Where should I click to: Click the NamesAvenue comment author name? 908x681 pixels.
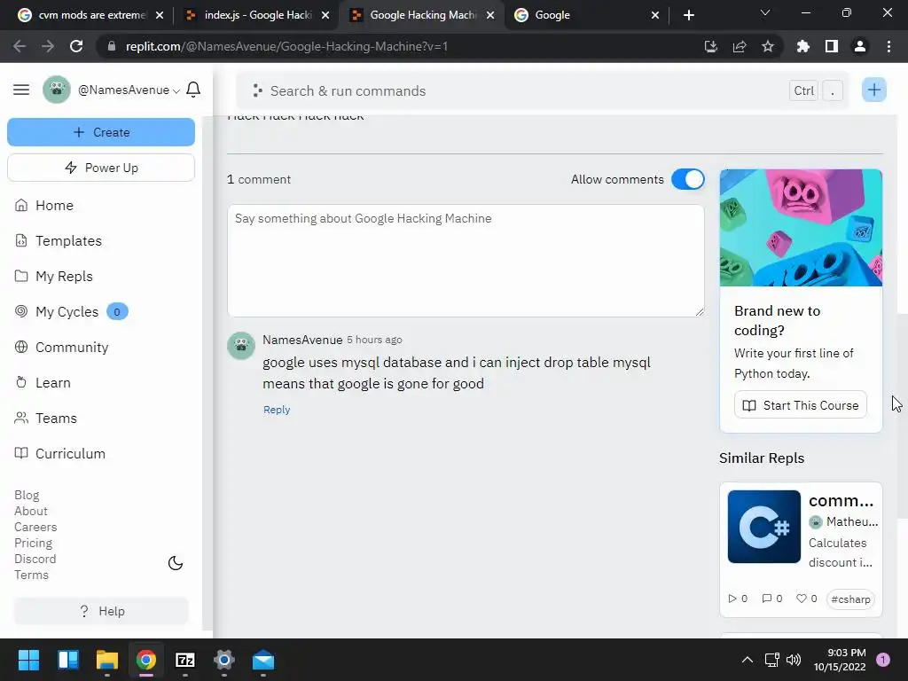coord(302,340)
